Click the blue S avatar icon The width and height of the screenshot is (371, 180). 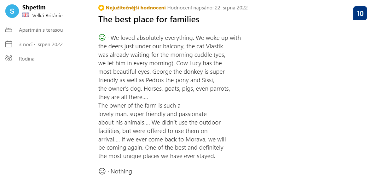12,11
